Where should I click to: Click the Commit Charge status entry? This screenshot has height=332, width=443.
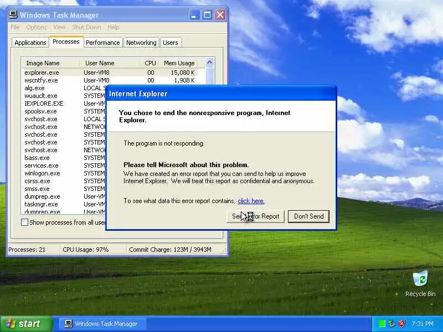tap(170, 250)
